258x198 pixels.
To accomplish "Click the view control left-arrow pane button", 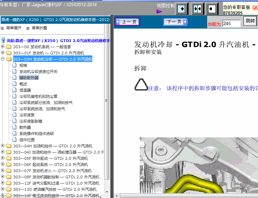I will pyautogui.click(x=212, y=9).
